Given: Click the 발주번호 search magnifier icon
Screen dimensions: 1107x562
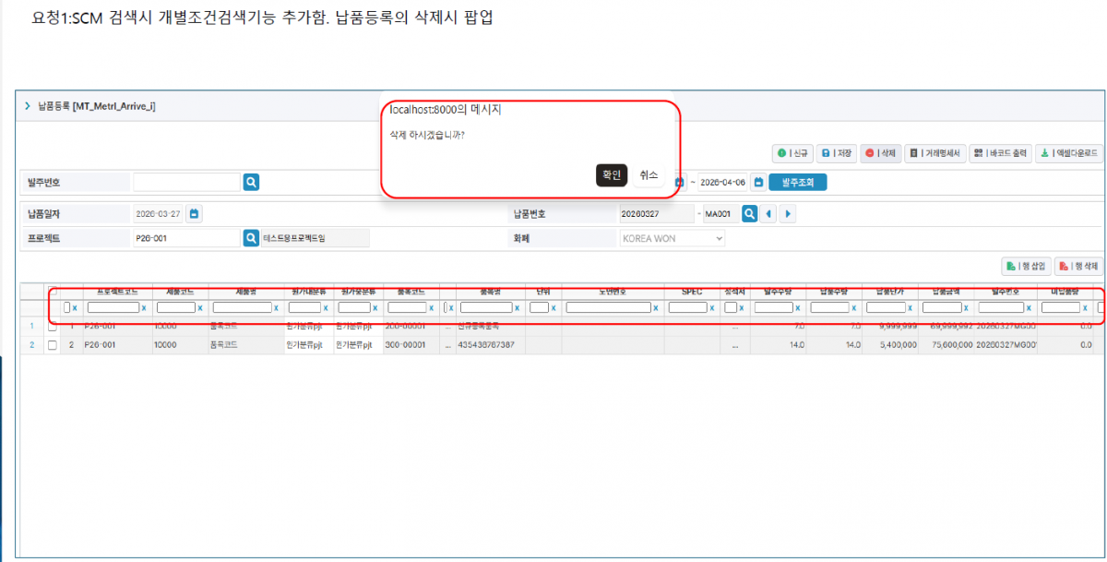Looking at the screenshot, I should click(x=251, y=183).
